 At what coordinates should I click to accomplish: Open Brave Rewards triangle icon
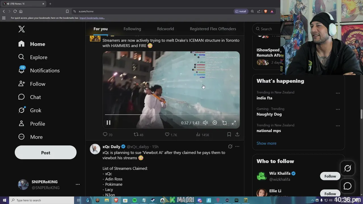tap(272, 11)
